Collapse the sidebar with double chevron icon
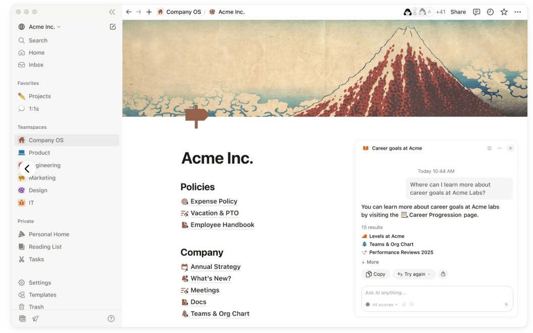Viewport: 533px width, 333px height. coord(112,12)
